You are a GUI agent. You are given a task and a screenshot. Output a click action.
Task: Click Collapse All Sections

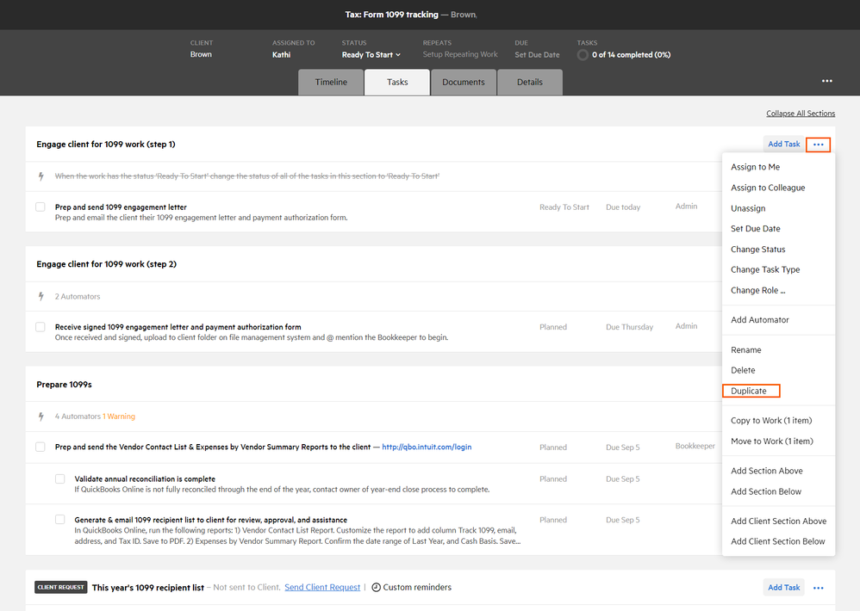[x=801, y=114]
